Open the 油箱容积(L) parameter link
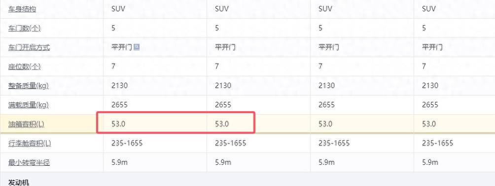Screen dimensions: 495x186 coord(26,124)
